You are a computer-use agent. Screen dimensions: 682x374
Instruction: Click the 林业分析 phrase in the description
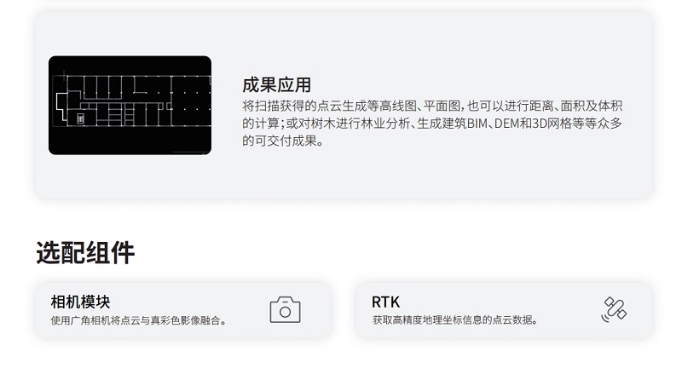coord(385,124)
